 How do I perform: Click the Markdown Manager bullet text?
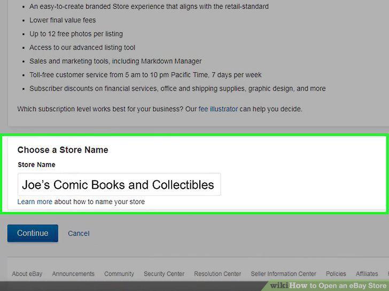[x=115, y=61]
